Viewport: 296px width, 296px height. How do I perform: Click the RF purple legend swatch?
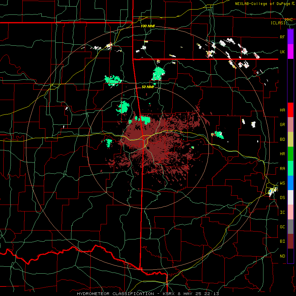click(290, 37)
